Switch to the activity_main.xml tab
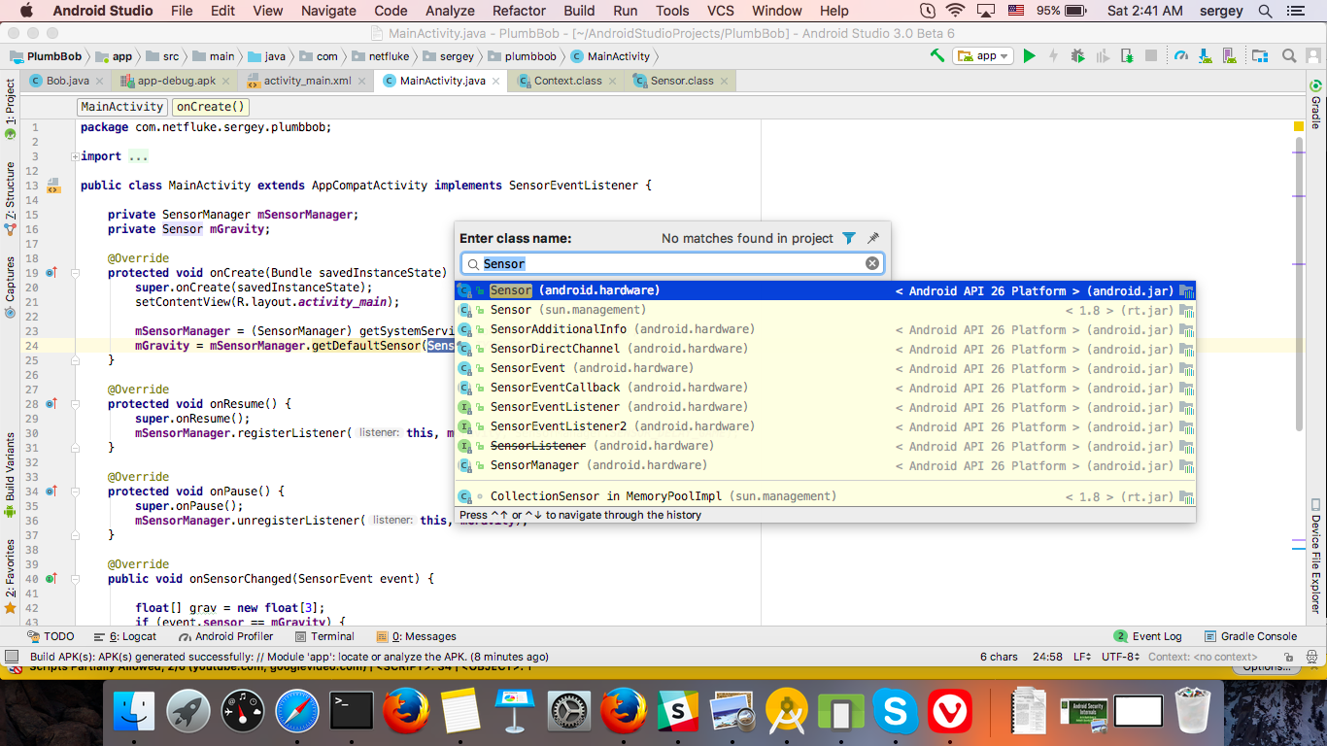Viewport: 1327px width, 746px height. tap(307, 81)
